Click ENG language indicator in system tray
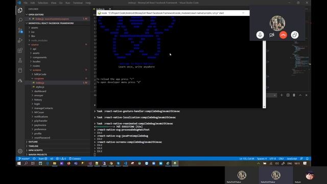Viewport: 327px width, 184px height. point(290,164)
